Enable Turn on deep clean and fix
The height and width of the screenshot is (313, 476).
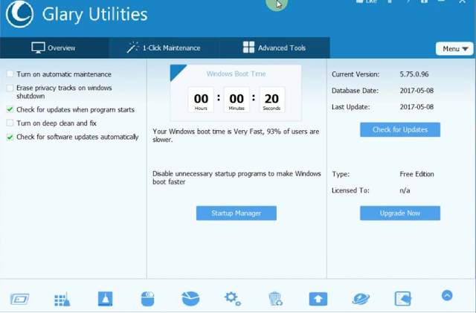(10, 123)
